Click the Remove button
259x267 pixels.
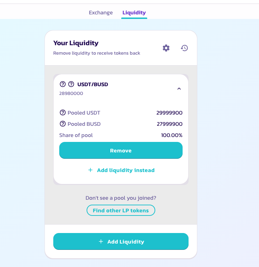click(121, 150)
